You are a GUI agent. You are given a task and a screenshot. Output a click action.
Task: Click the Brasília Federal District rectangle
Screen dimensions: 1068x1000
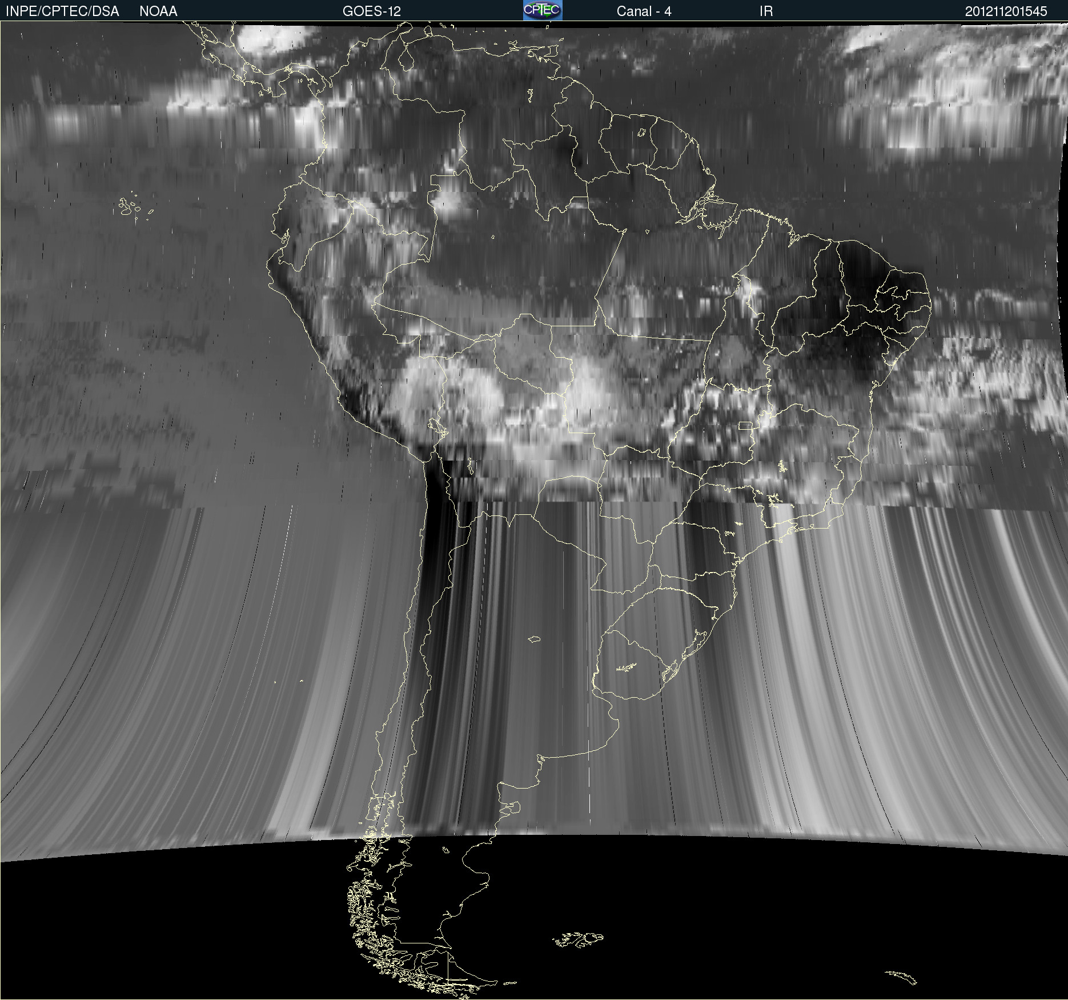coord(745,425)
